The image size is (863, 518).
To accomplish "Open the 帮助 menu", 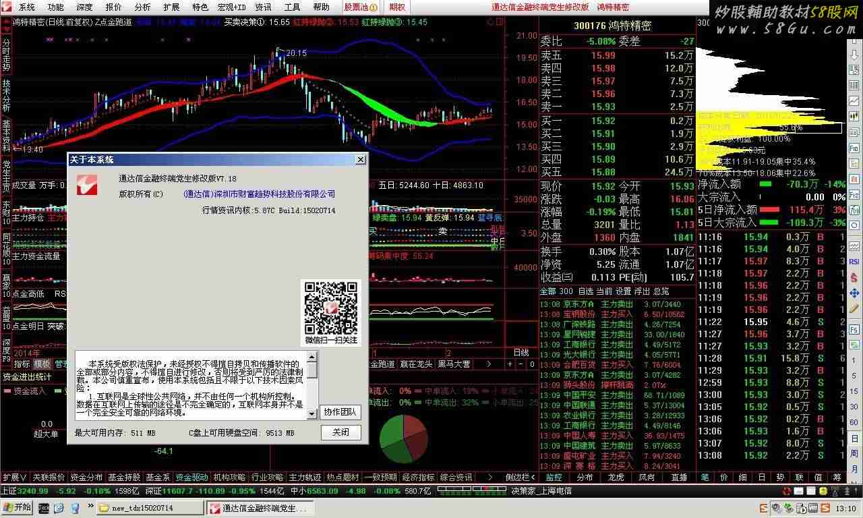I will point(321,7).
